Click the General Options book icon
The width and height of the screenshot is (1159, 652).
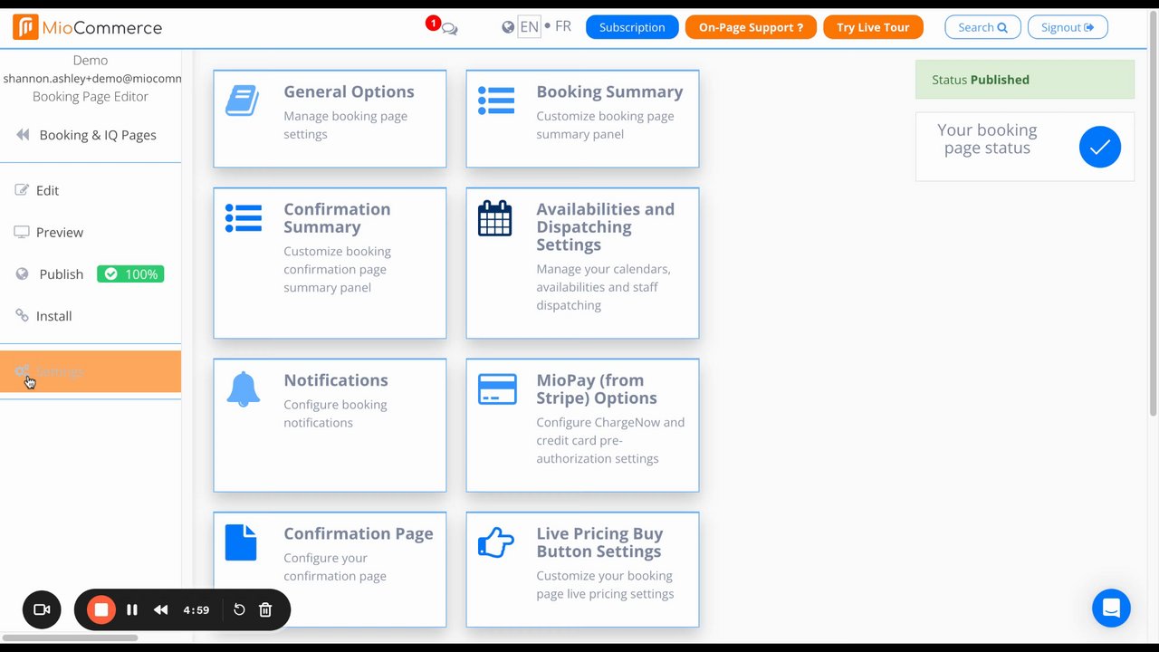tap(242, 100)
